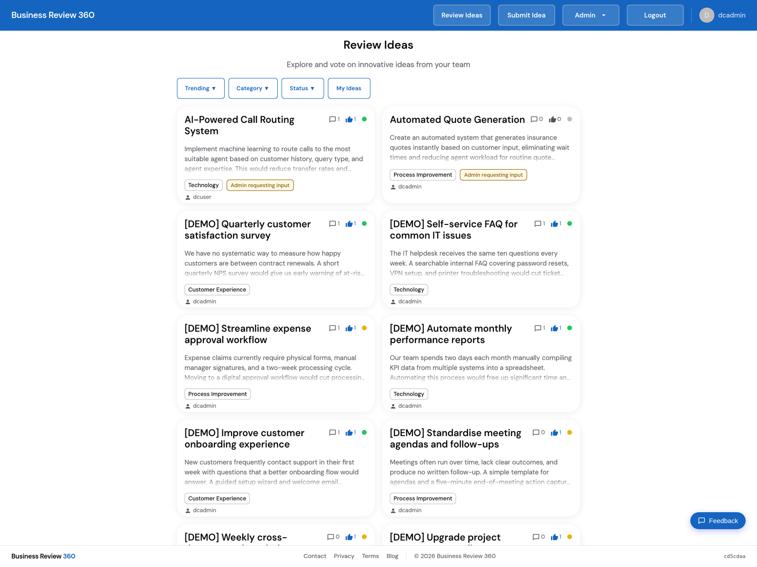Open the Contact footer link
The height and width of the screenshot is (567, 757).
click(x=315, y=556)
